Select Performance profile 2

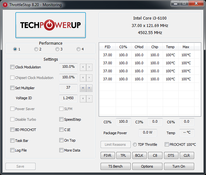coord(36,49)
